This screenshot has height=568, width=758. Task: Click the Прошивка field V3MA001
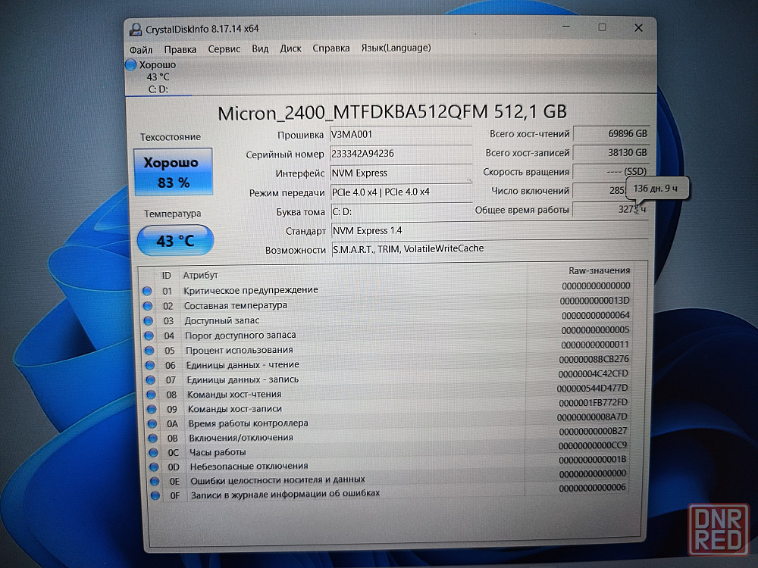point(400,135)
